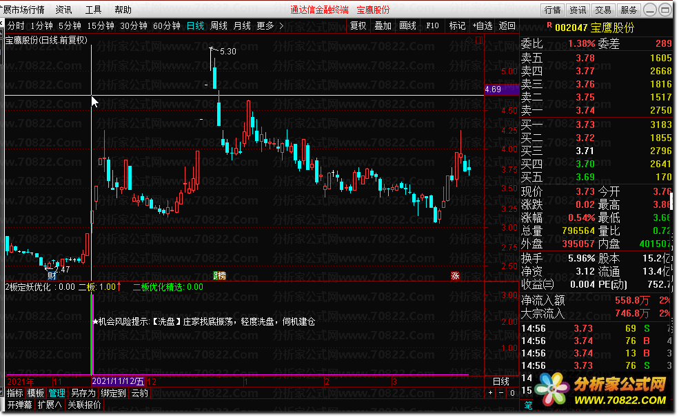Viewport: 679px width, 417px height.
Task: Click the 服务 service button
Action: [x=629, y=10]
